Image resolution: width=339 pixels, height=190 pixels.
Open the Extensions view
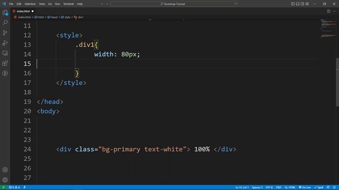tap(5, 63)
